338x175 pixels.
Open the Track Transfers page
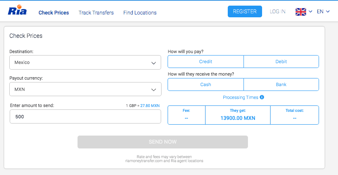click(x=96, y=12)
